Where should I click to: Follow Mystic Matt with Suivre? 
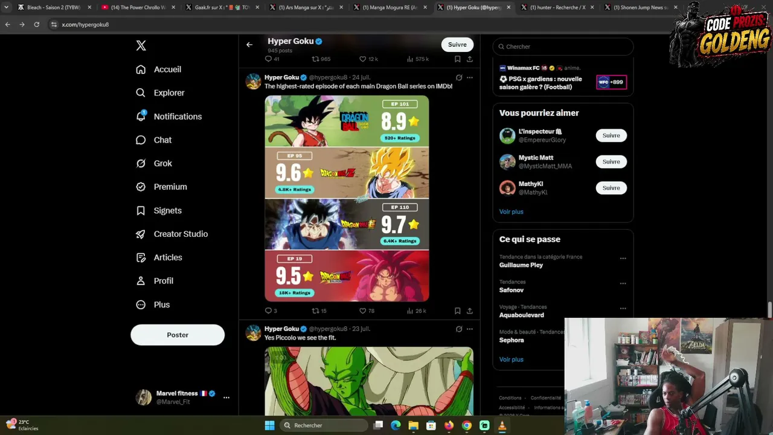tap(611, 161)
